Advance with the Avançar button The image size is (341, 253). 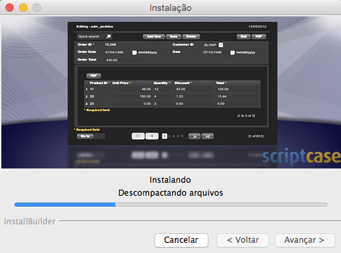[305, 240]
